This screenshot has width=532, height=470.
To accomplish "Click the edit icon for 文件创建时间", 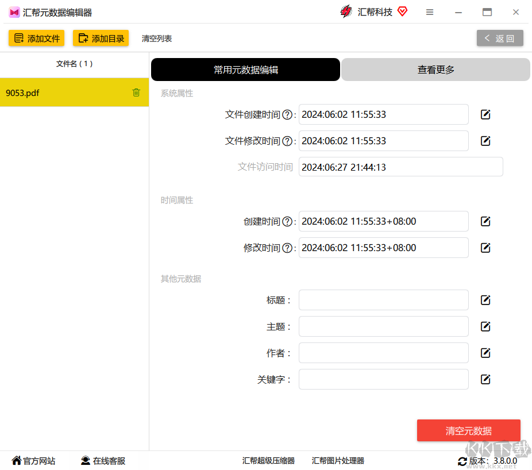I will pyautogui.click(x=485, y=115).
